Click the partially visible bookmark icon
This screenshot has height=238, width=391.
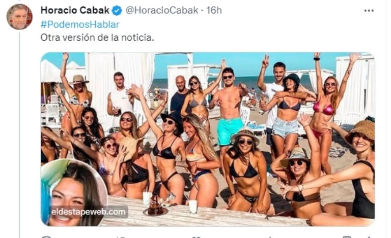[346, 237]
